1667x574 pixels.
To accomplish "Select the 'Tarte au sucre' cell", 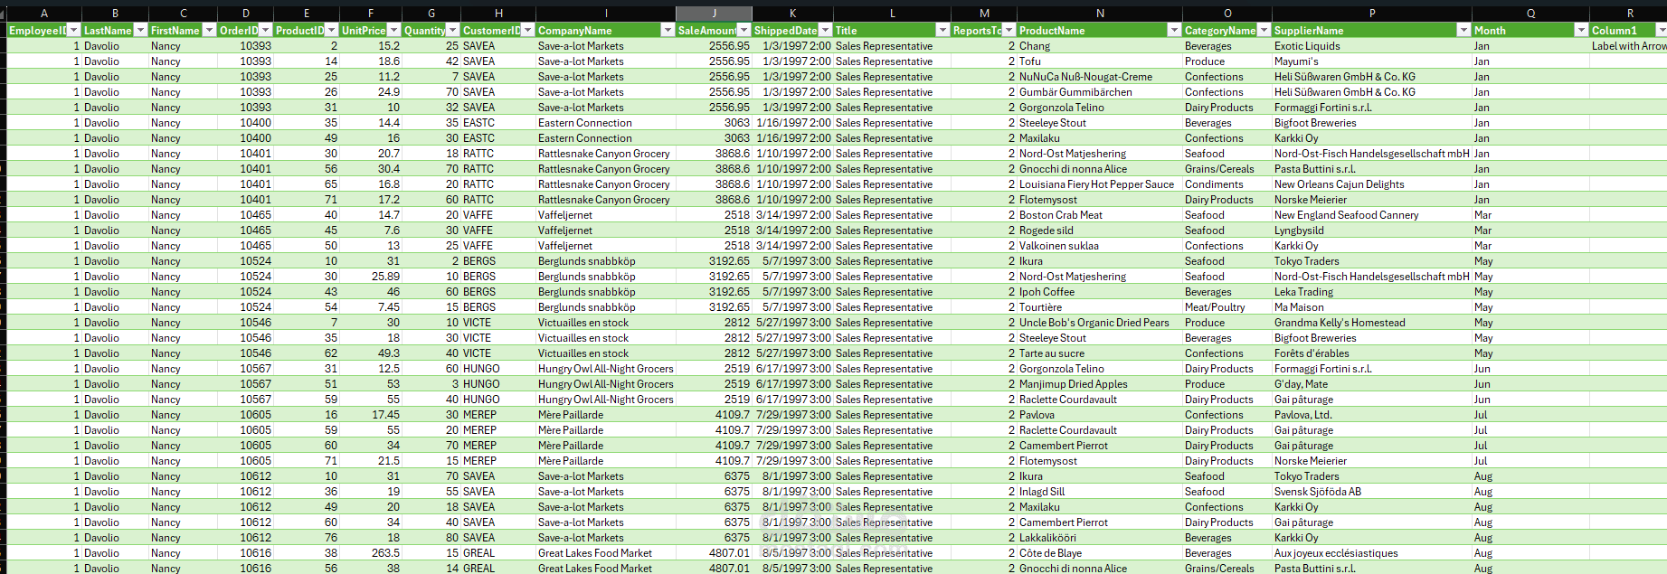I will 1099,353.
